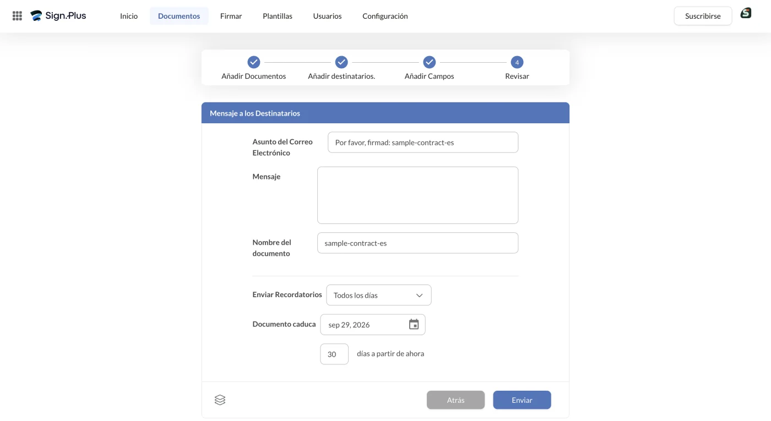Viewport: 771px width, 421px height.
Task: Open the Documentos menu
Action: 179,16
